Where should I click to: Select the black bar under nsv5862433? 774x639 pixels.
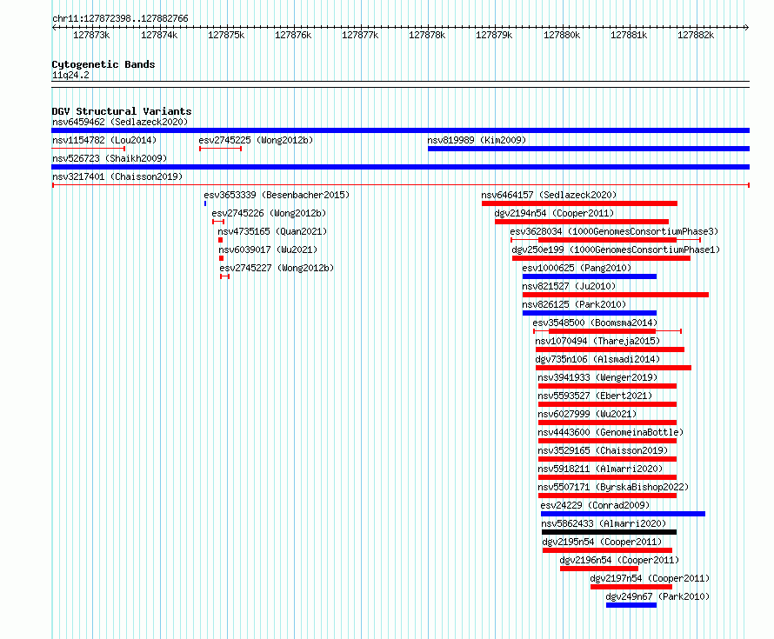[609, 532]
